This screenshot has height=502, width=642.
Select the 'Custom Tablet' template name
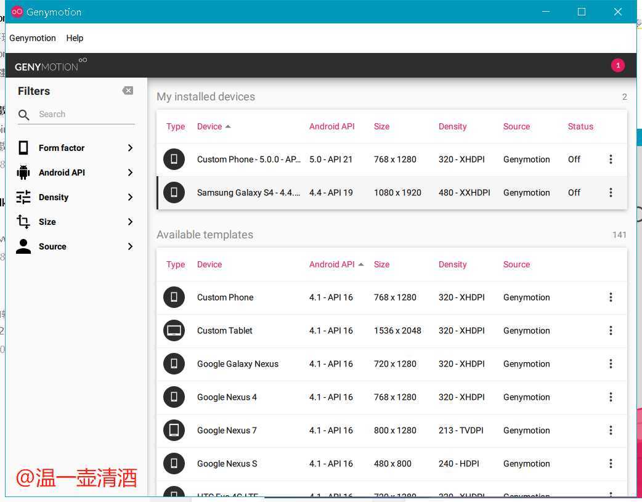tap(224, 330)
